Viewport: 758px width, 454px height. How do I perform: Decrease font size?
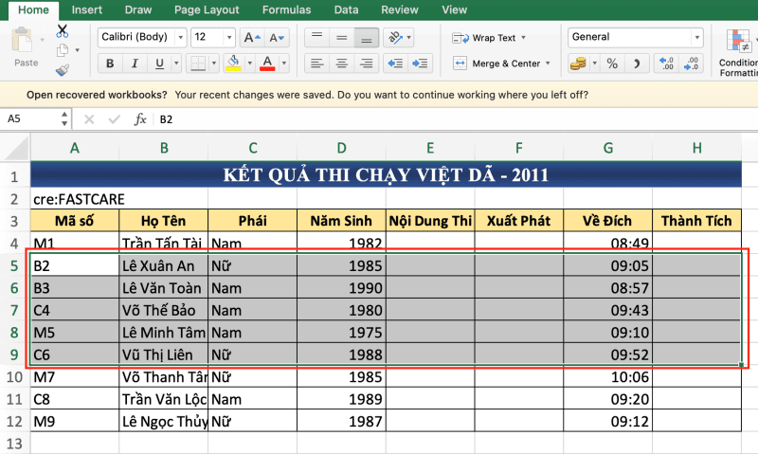pos(277,37)
